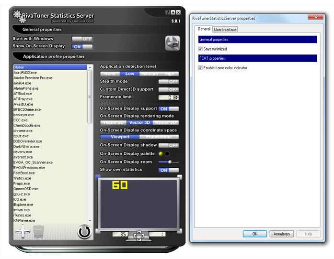Uncheck Enable frame color indicator checkbox
334x259 pixels.
pyautogui.click(x=200, y=68)
